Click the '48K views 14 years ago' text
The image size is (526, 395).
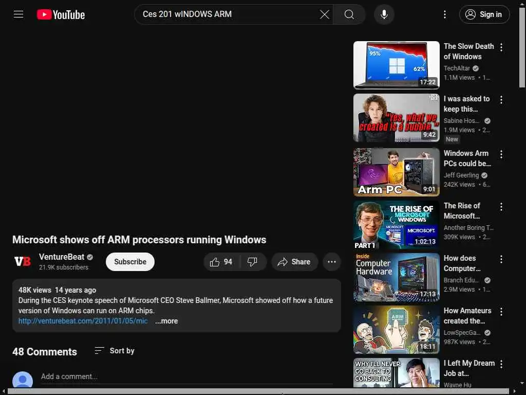click(57, 290)
